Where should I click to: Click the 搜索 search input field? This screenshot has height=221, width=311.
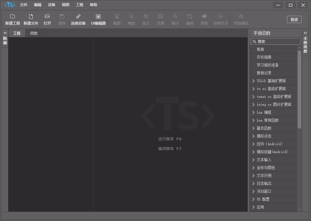point(275,41)
